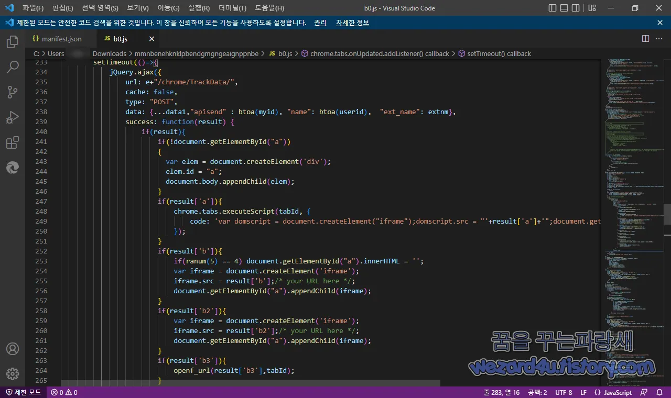Viewport: 671px width, 398px height.
Task: Open the 선택 영역(S) menu
Action: 100,8
